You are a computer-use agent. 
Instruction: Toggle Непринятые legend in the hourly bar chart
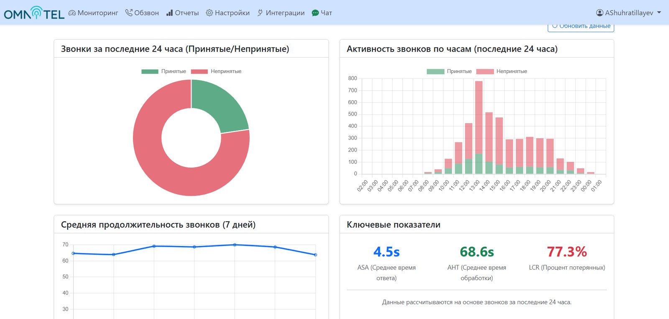pyautogui.click(x=502, y=71)
